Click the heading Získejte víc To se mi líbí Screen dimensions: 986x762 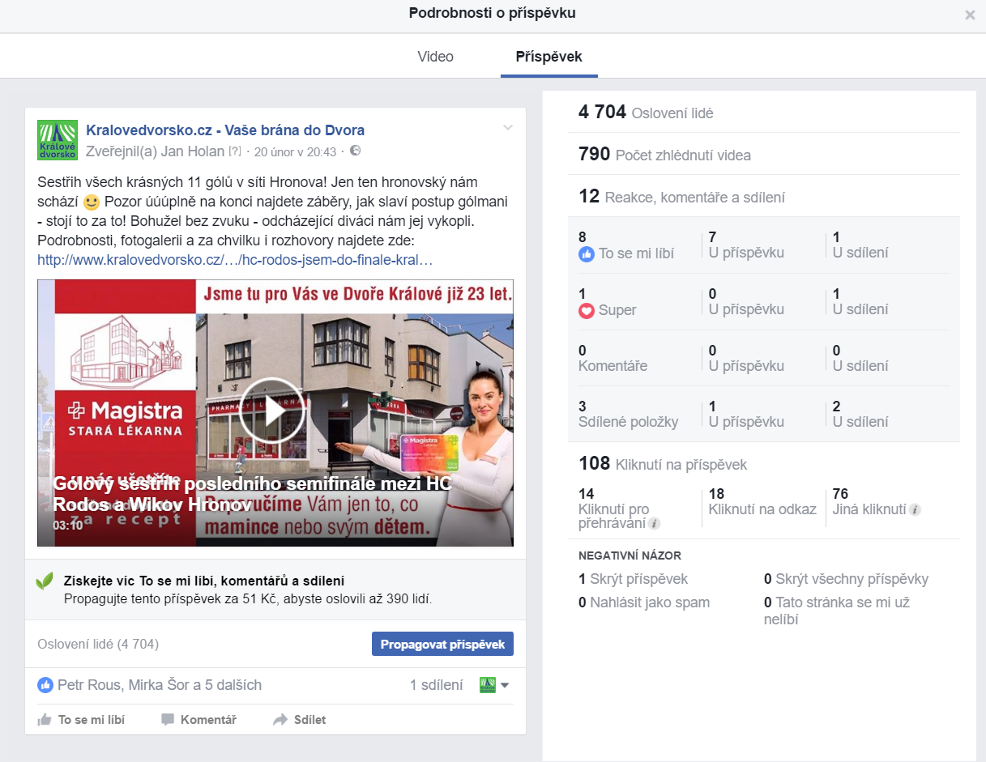click(x=204, y=581)
